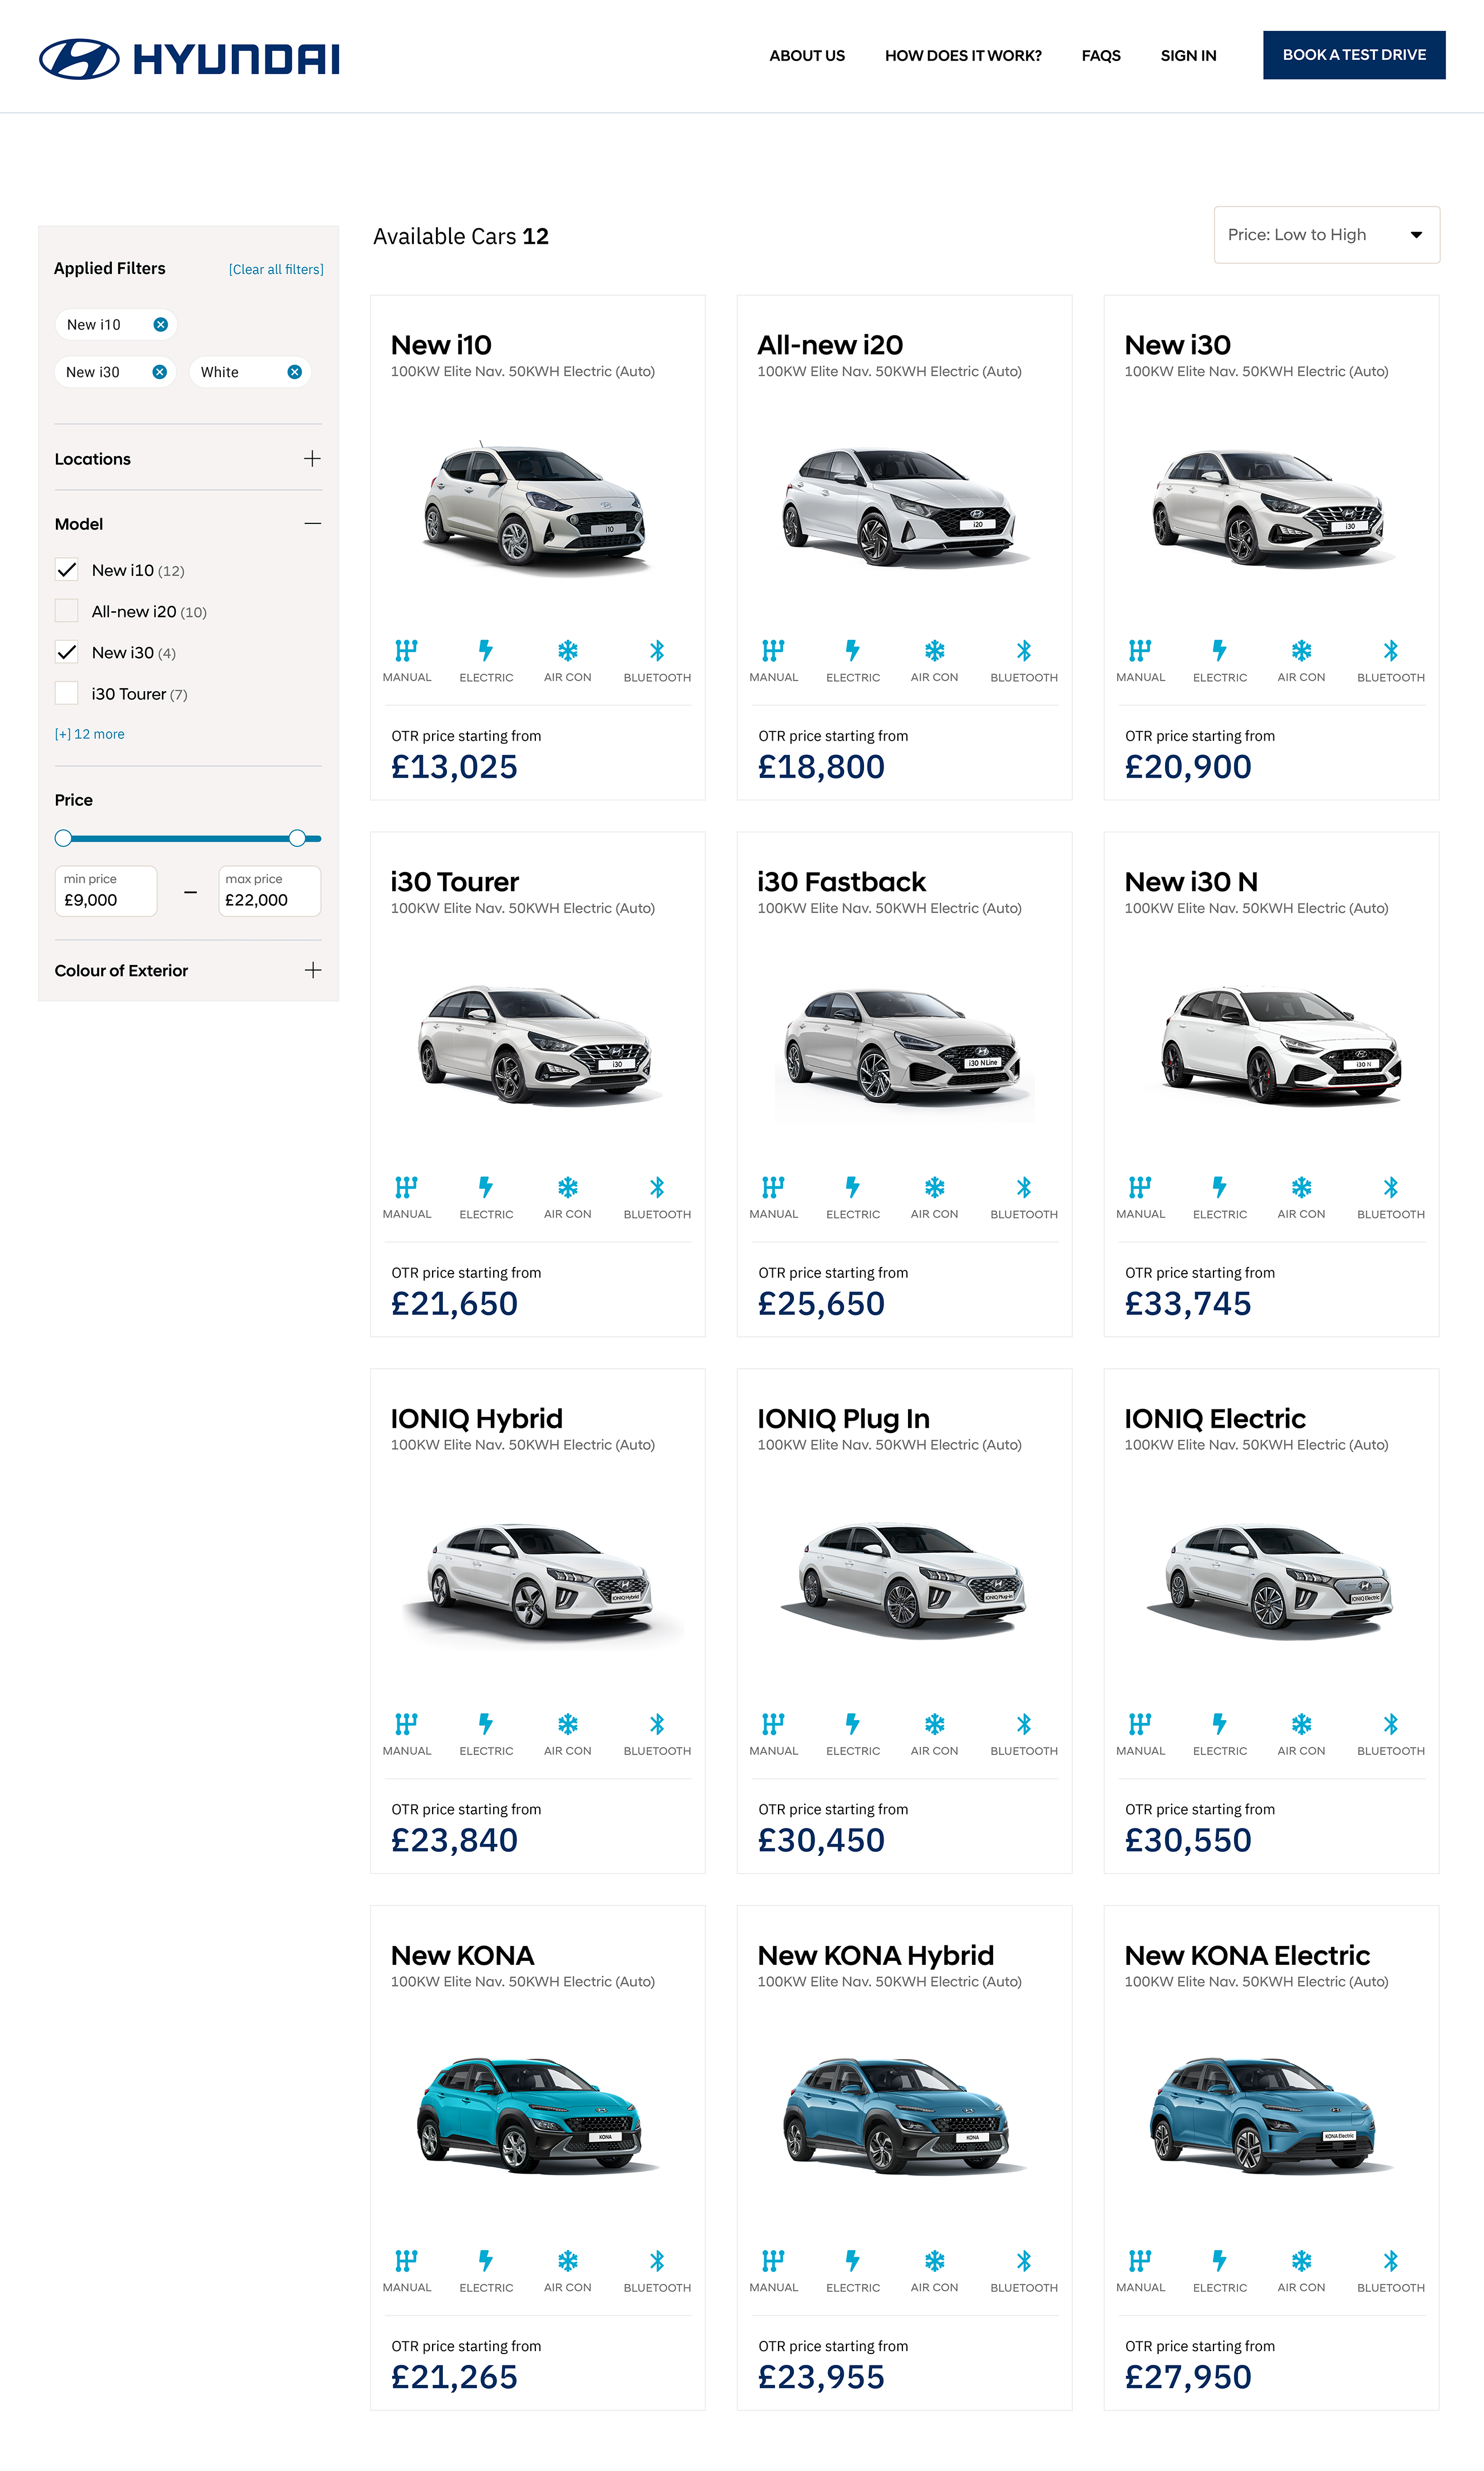This screenshot has height=2471, width=1484.
Task: Open the Price sort dropdown
Action: (x=1326, y=234)
